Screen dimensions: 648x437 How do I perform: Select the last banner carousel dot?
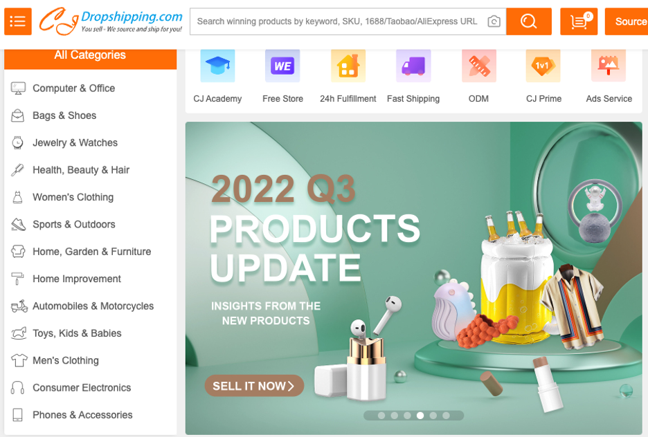(446, 416)
